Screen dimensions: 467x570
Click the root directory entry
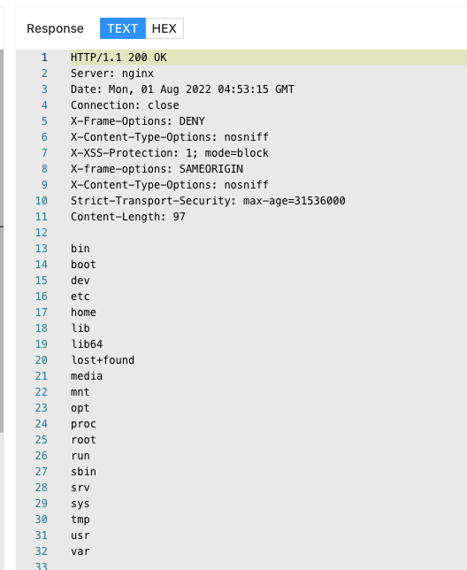83,440
